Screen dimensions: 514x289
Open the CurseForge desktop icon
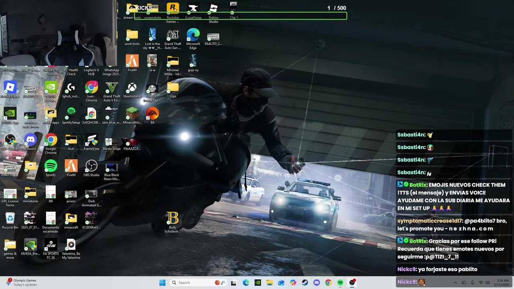pyautogui.click(x=193, y=11)
